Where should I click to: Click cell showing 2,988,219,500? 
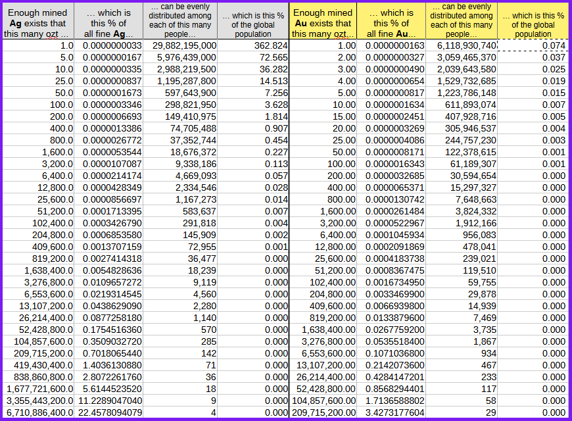[x=180, y=69]
